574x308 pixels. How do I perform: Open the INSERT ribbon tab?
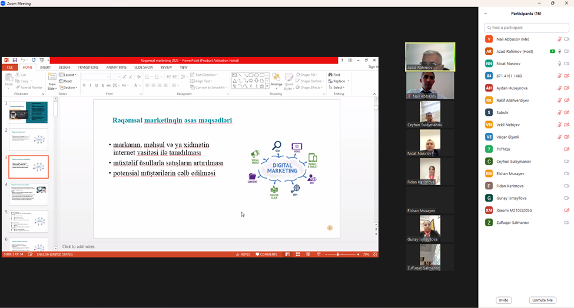pyautogui.click(x=45, y=68)
